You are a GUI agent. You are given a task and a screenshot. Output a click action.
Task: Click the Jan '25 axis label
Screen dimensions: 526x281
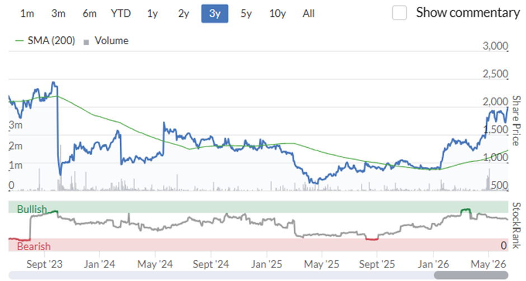point(267,264)
